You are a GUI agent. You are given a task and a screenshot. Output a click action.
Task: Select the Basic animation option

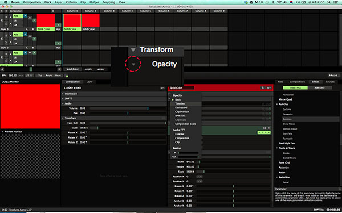pos(178,99)
